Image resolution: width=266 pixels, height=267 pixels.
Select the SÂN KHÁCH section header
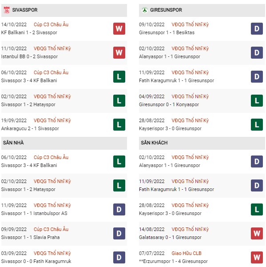point(202,143)
